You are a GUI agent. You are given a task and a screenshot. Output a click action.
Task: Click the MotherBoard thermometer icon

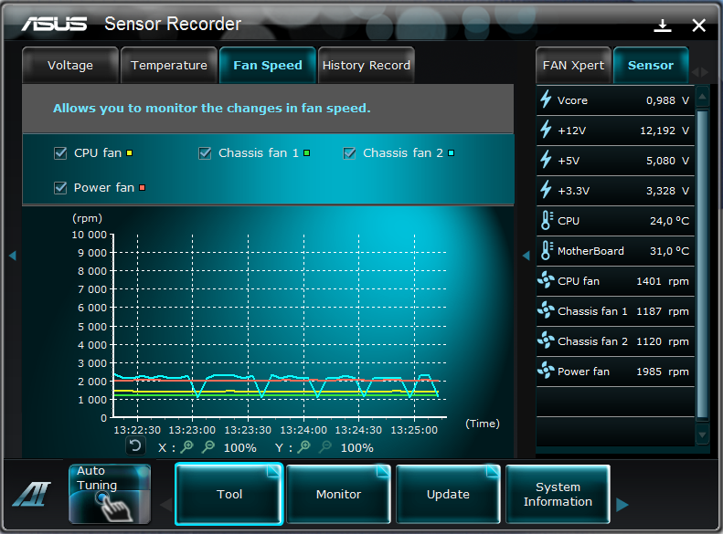click(x=547, y=250)
